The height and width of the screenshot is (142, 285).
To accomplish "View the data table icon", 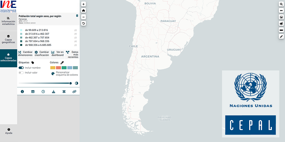I will [33, 92].
